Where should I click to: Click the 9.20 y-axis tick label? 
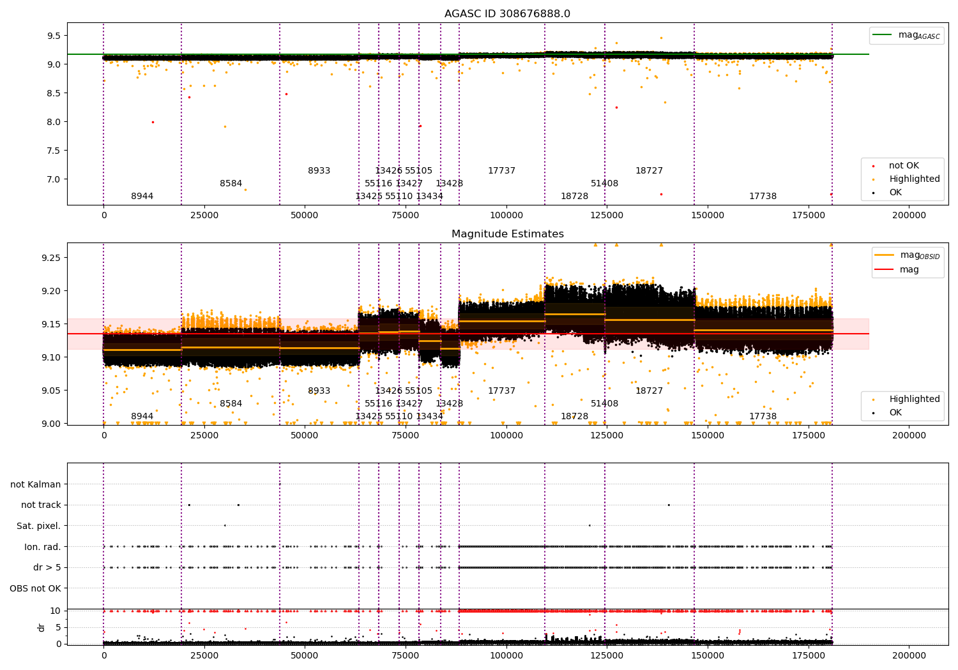[51, 291]
